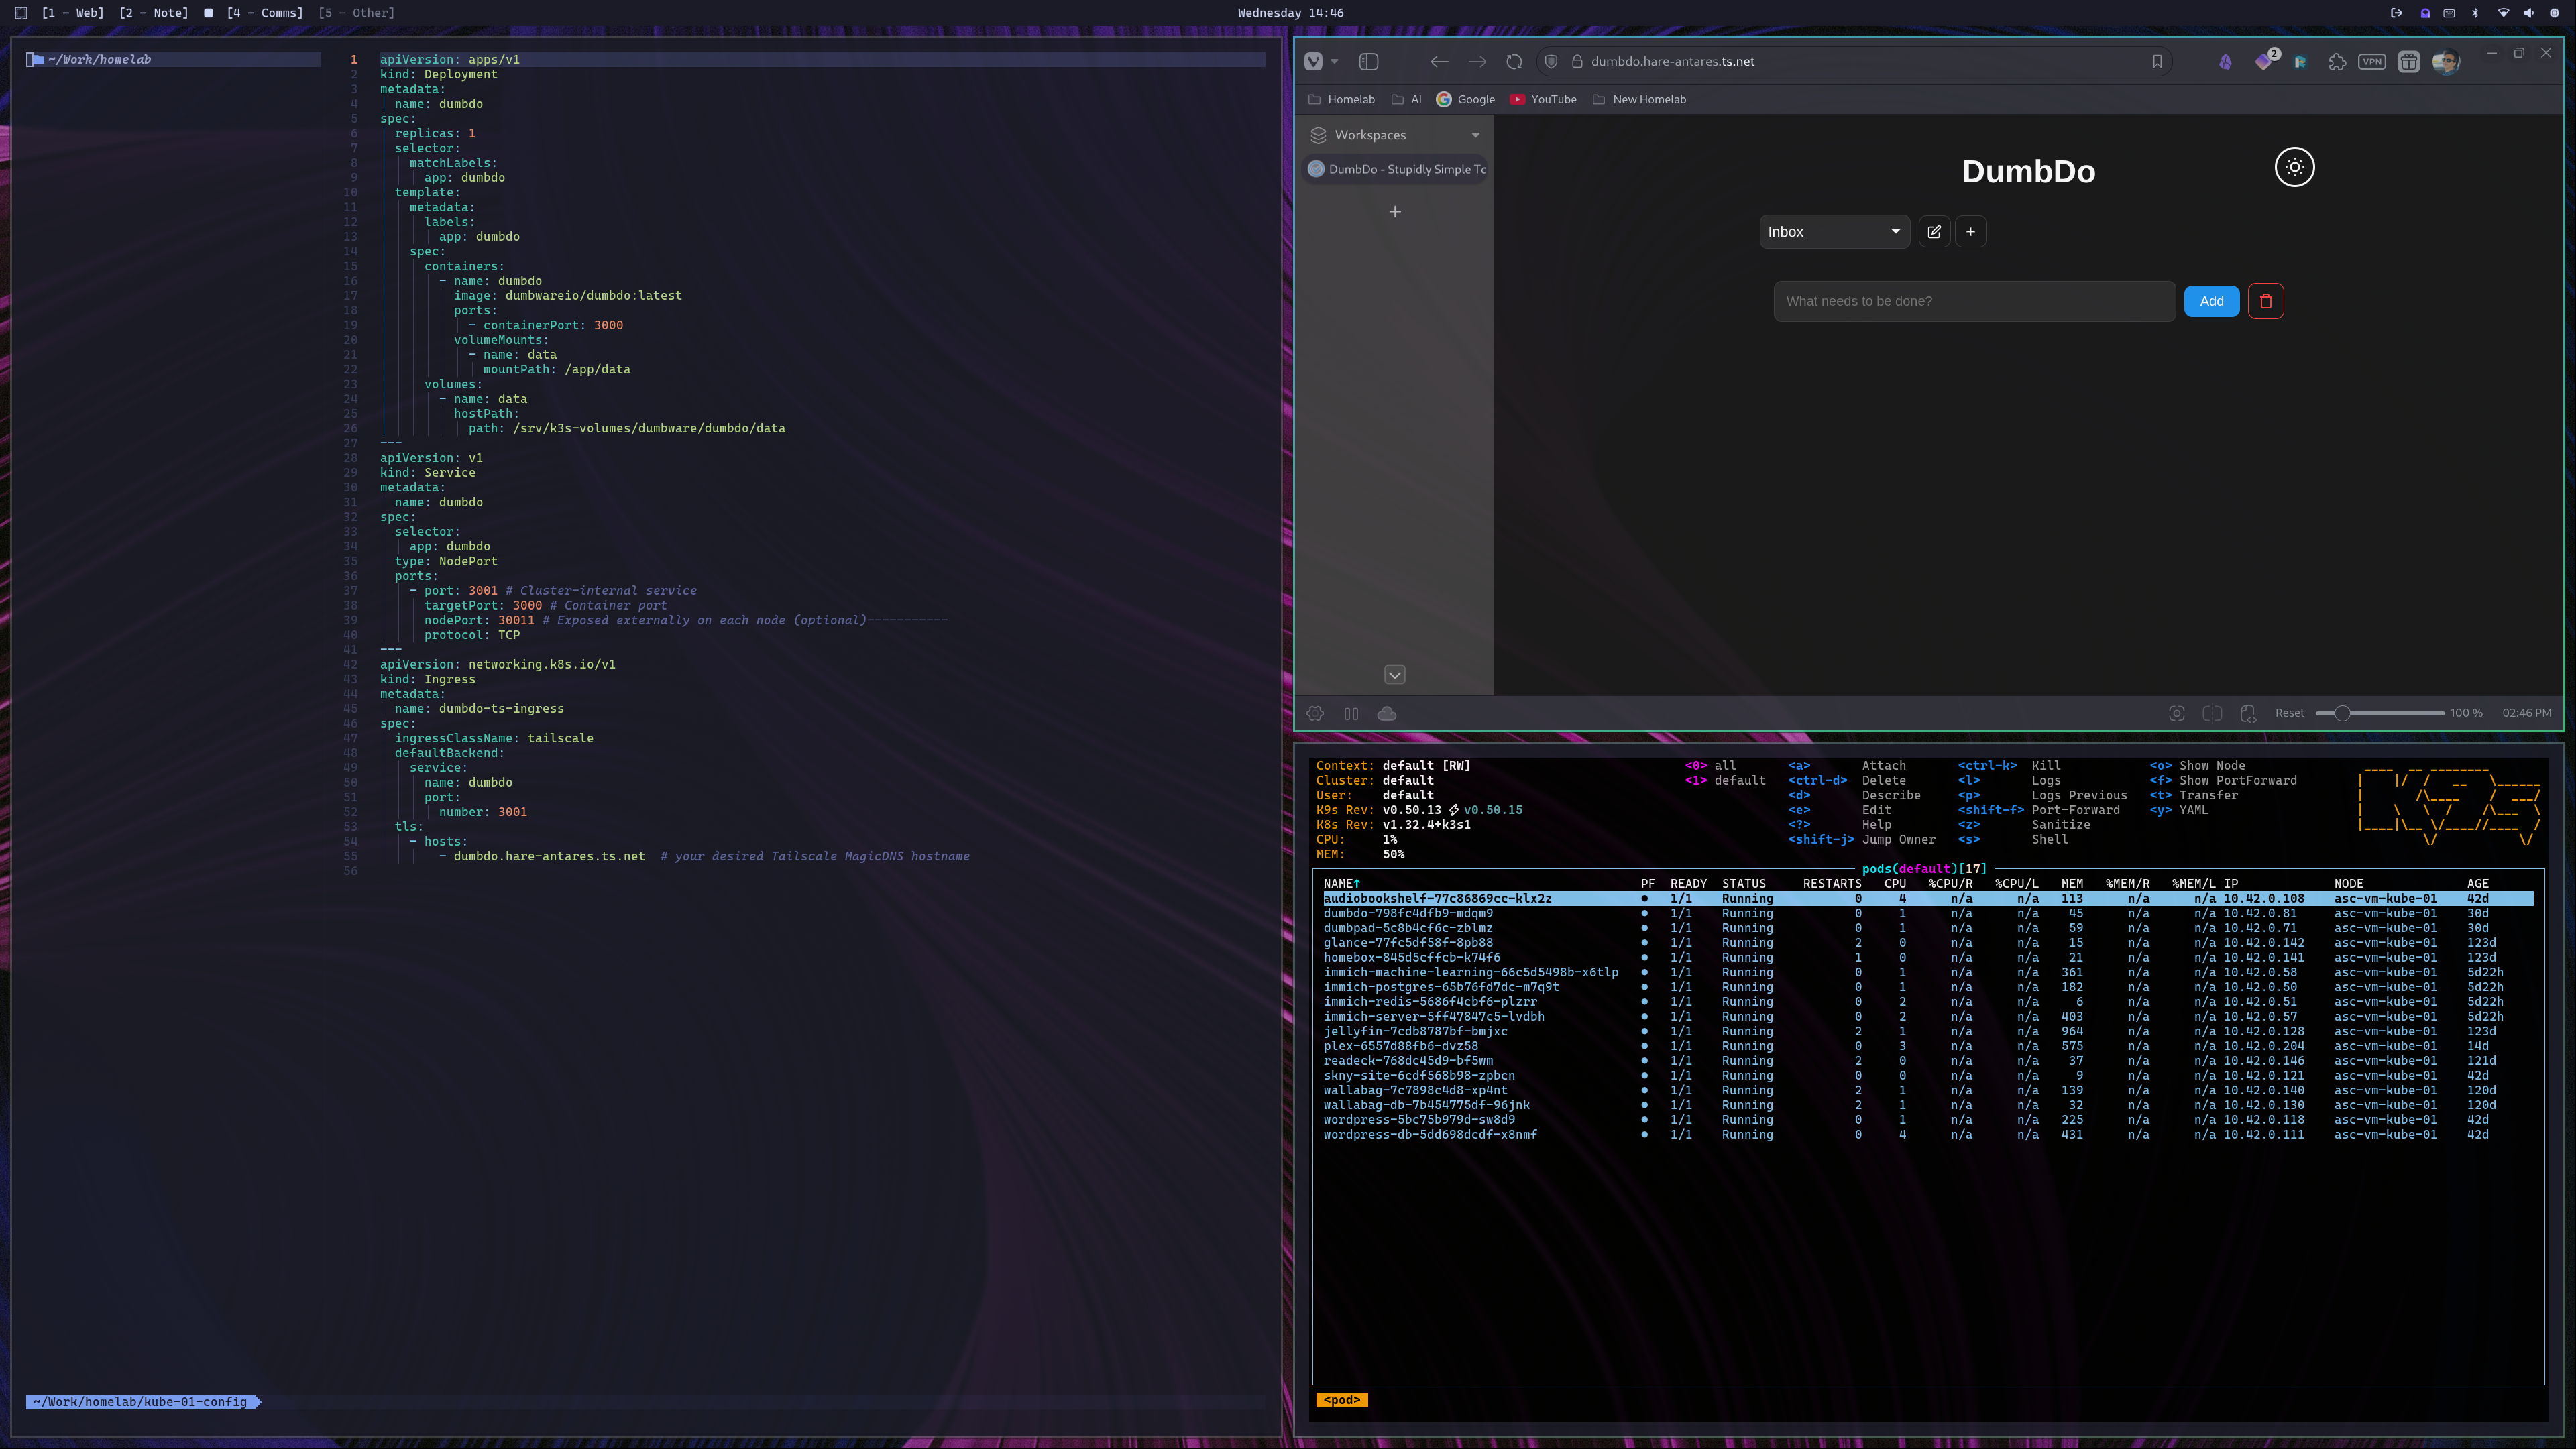Click the sync cloud icon

point(1387,713)
